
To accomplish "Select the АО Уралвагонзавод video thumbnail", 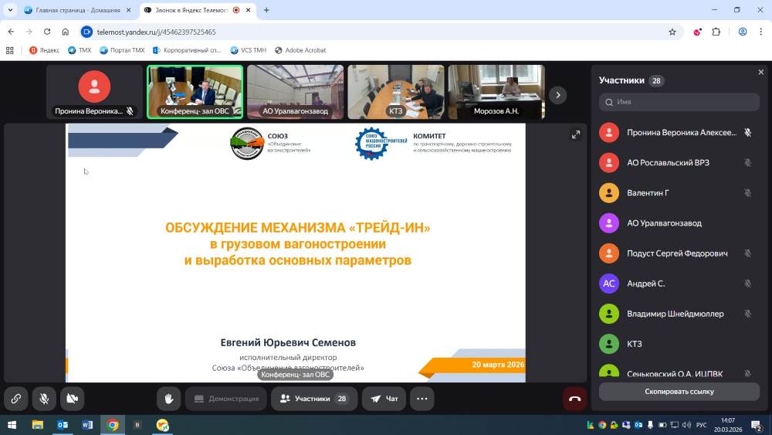I will 295,91.
